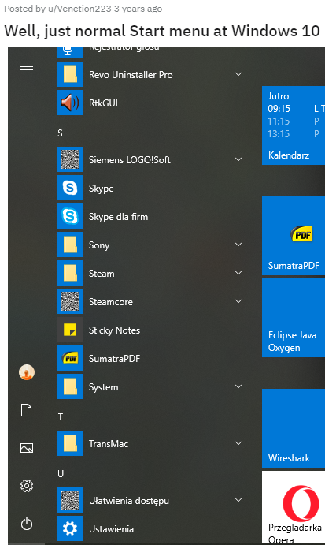Open Sticky Notes via its icon

pyautogui.click(x=70, y=330)
